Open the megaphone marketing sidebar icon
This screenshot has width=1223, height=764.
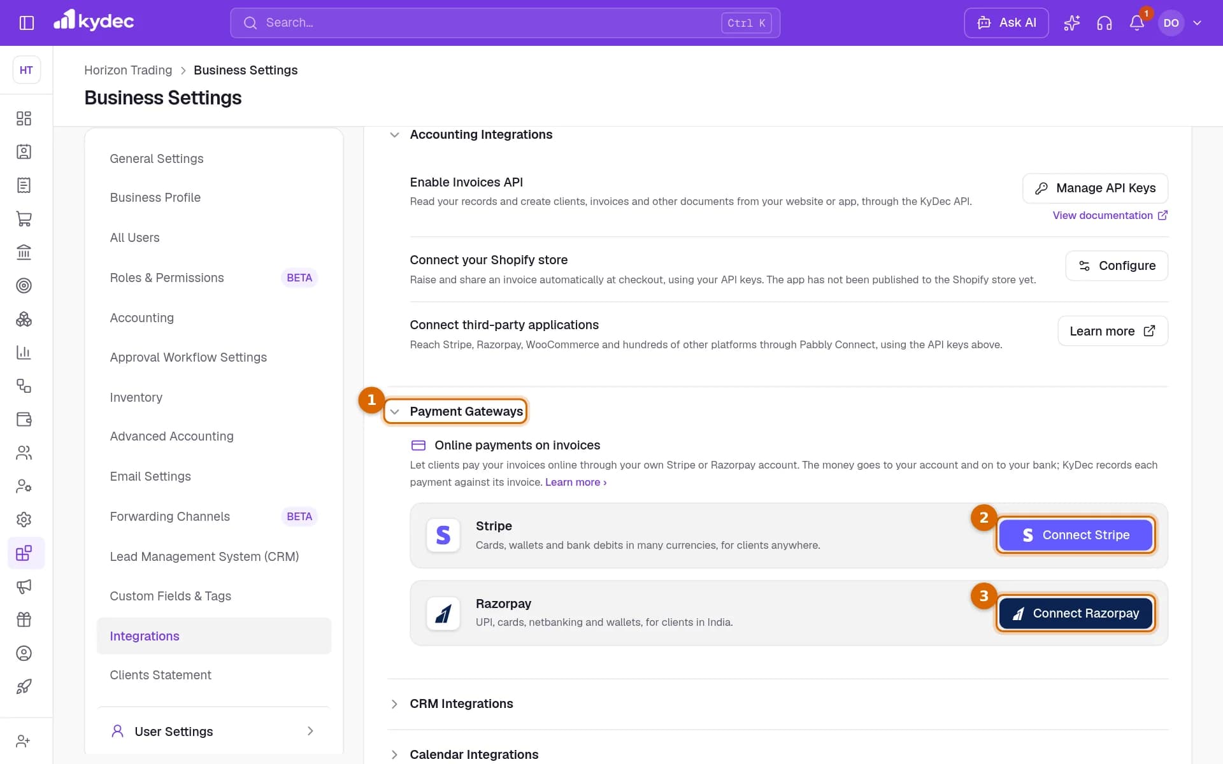click(x=24, y=586)
